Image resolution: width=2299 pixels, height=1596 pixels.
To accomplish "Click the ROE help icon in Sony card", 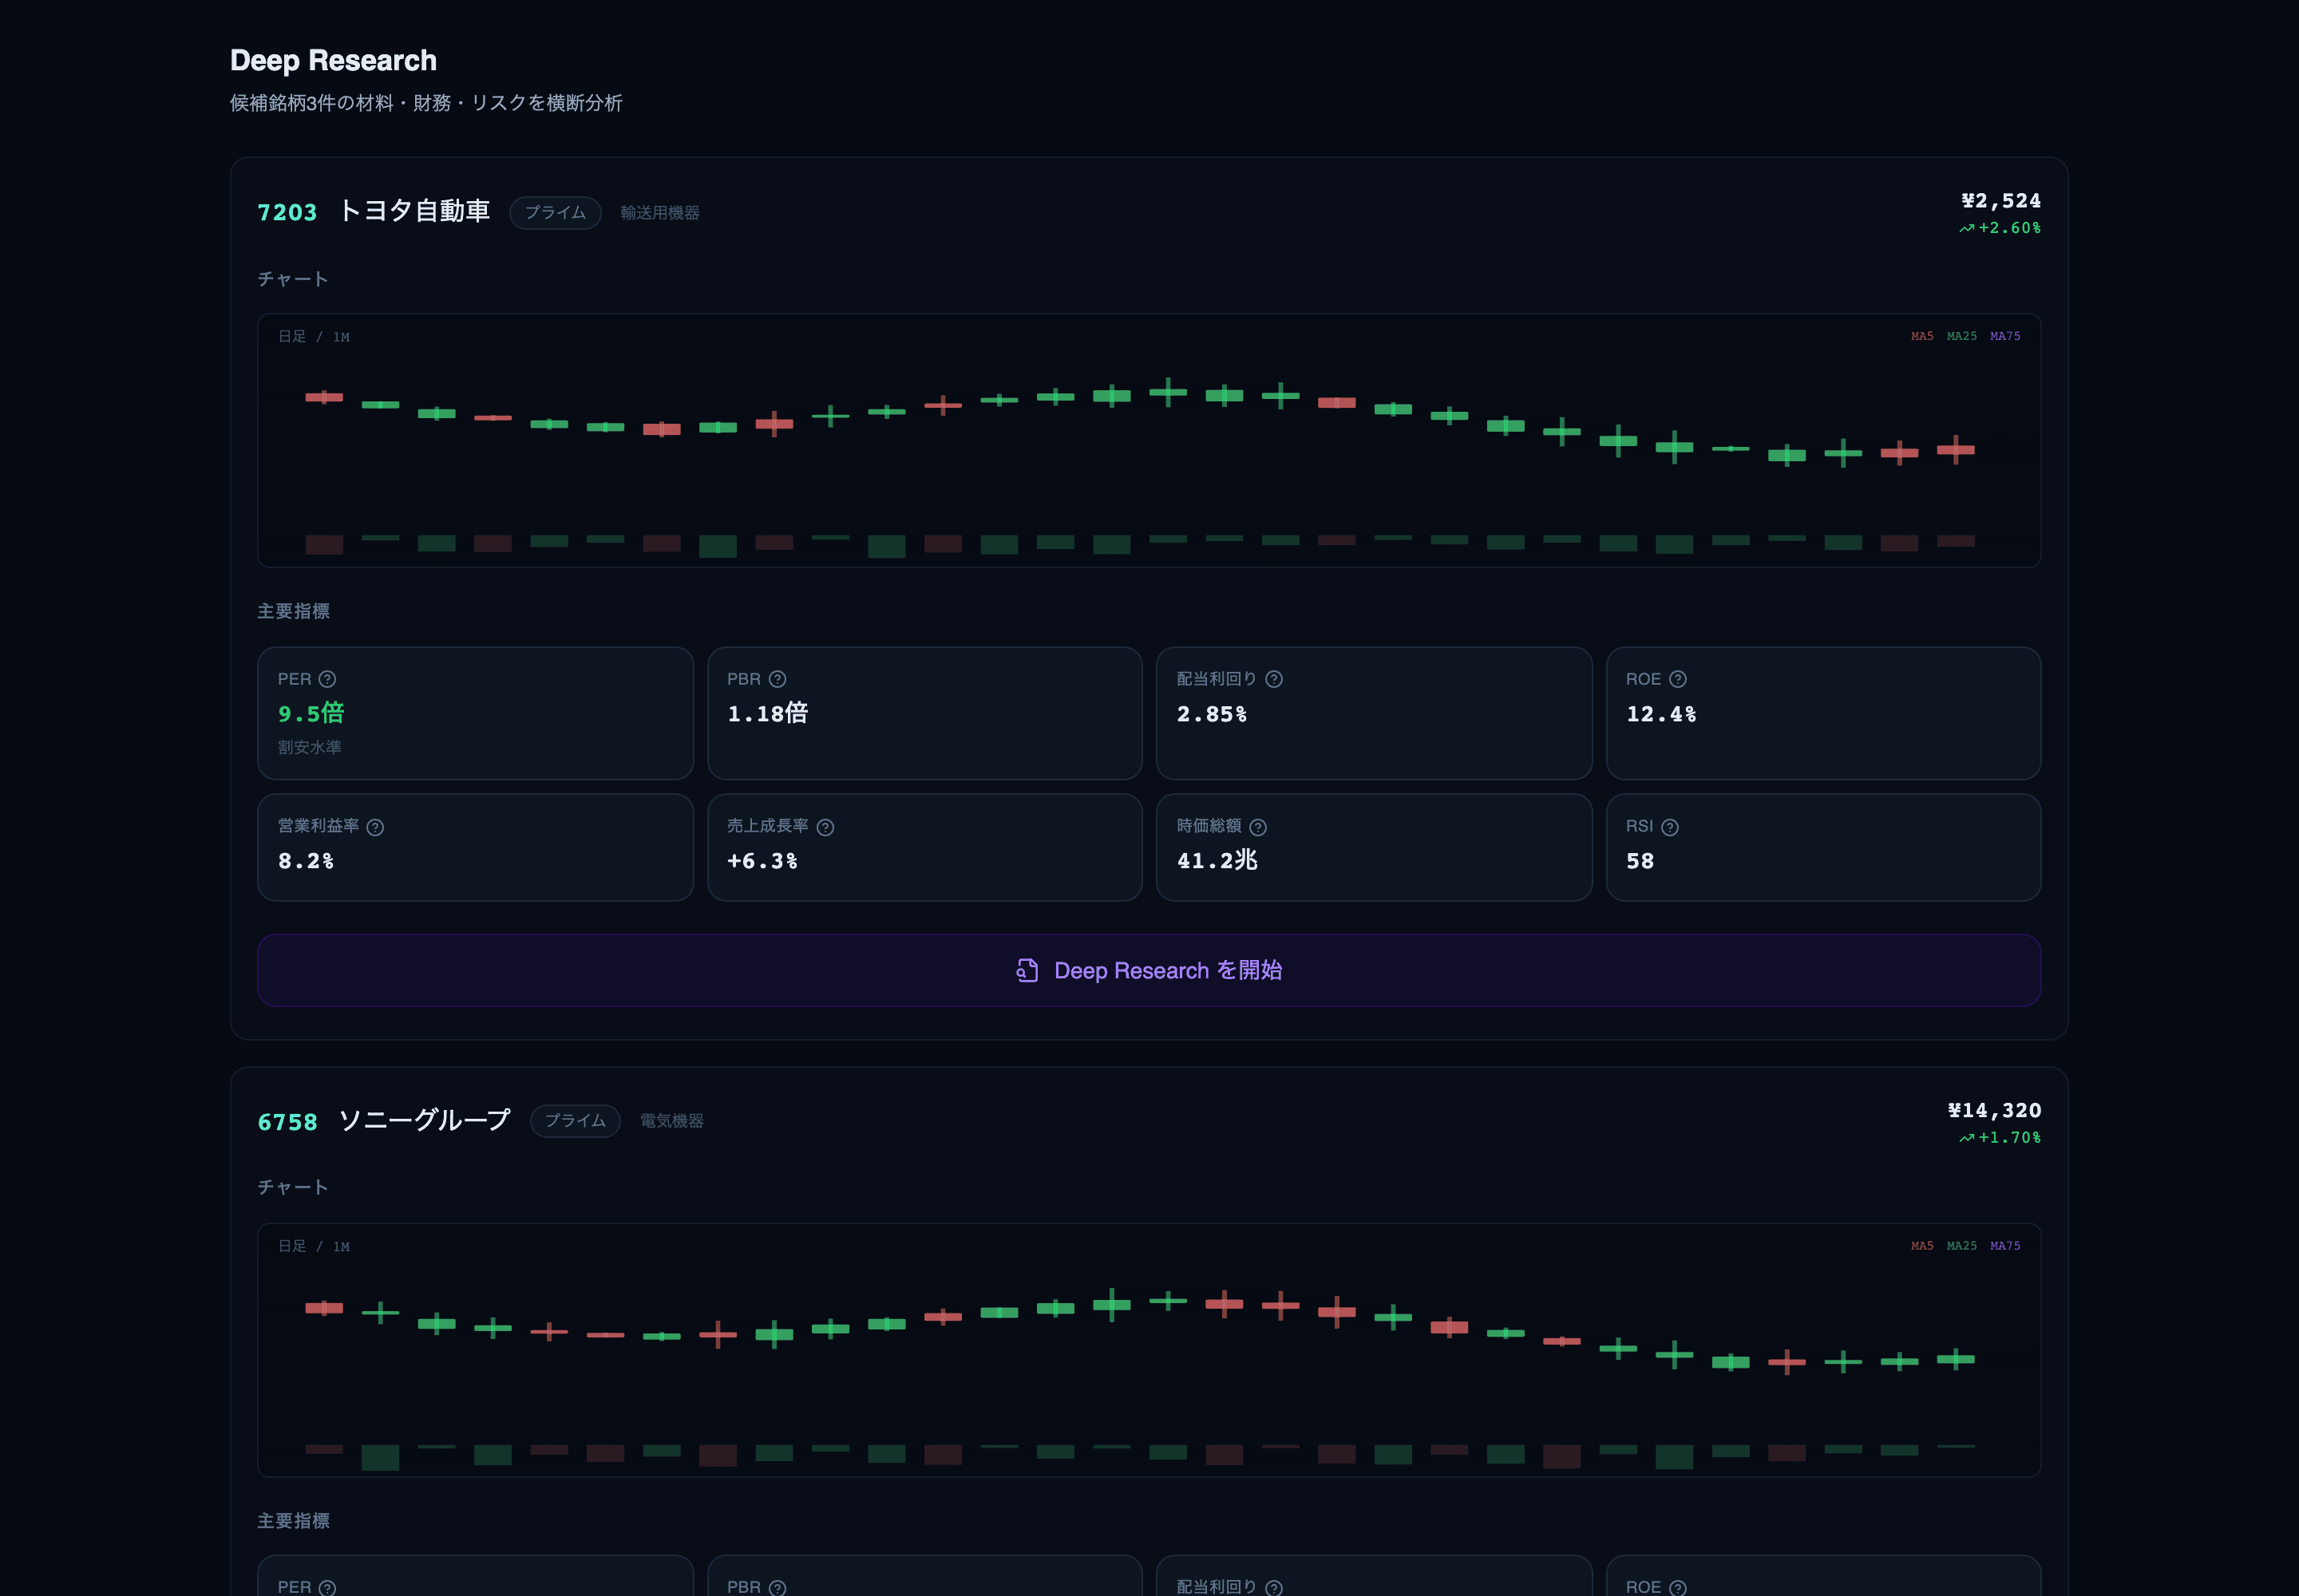I will 1678,1587.
